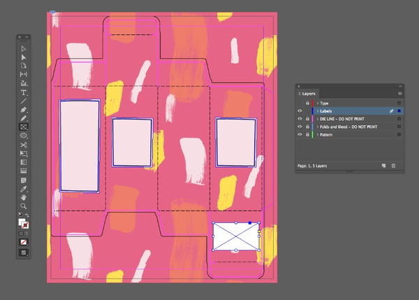Click the delete layer trash icon
This screenshot has height=300, width=419.
coord(393,166)
